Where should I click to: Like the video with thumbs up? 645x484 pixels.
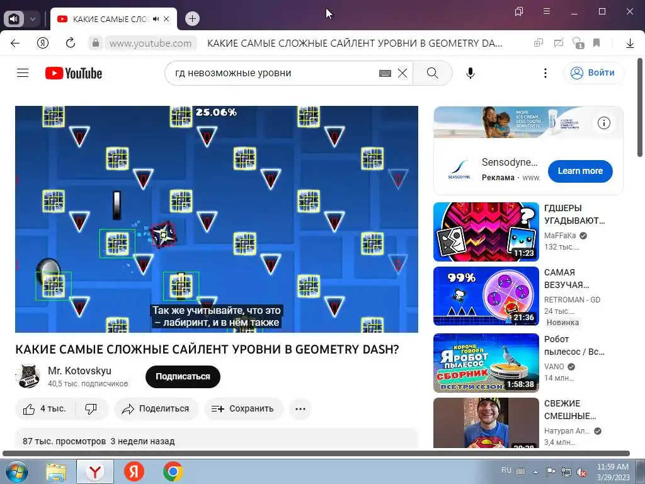point(45,408)
